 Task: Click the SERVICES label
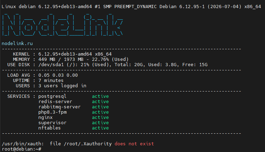coord(18,96)
